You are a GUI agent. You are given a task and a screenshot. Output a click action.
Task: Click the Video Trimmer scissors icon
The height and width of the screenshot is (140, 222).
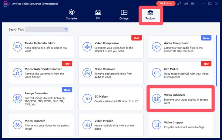[x=17, y=125]
